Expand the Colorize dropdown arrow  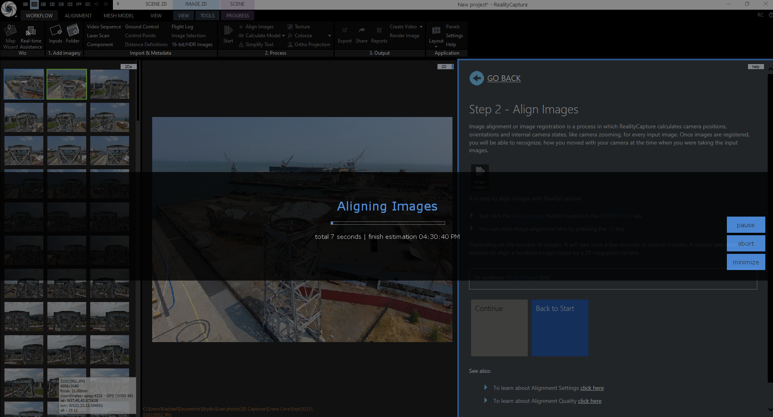point(329,36)
